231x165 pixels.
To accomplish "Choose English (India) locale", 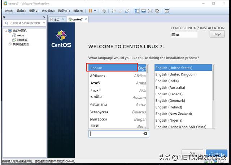I will (x=183, y=81).
